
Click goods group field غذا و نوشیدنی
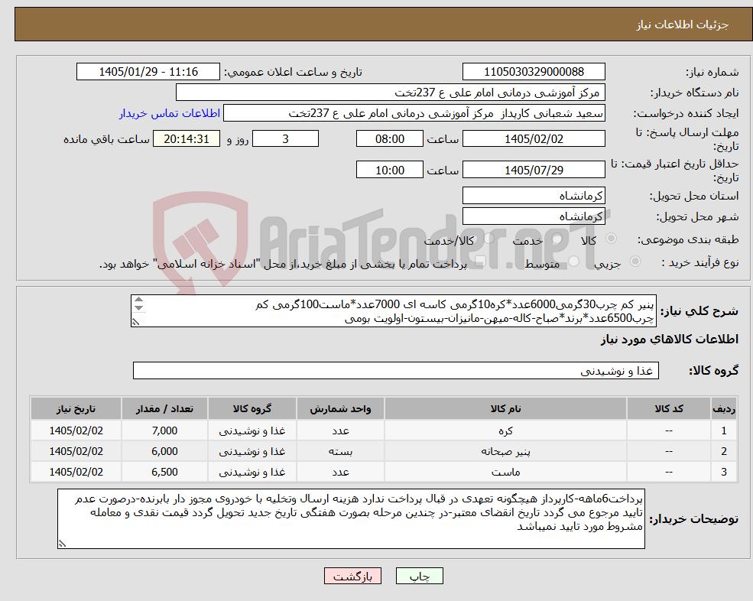(x=396, y=370)
